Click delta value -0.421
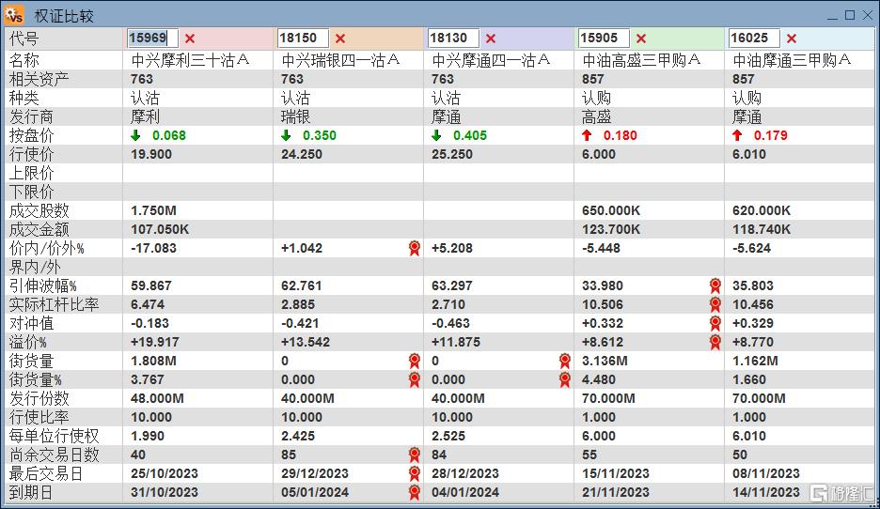This screenshot has width=880, height=509. tap(300, 323)
